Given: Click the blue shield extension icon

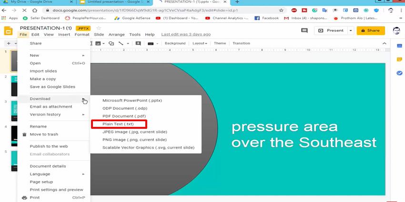Looking at the screenshot, I should [x=376, y=10].
